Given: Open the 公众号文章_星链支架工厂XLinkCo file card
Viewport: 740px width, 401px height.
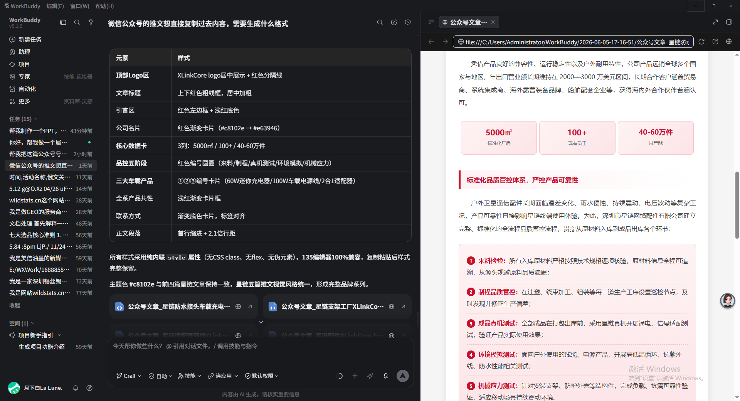Looking at the screenshot, I should click(x=337, y=307).
